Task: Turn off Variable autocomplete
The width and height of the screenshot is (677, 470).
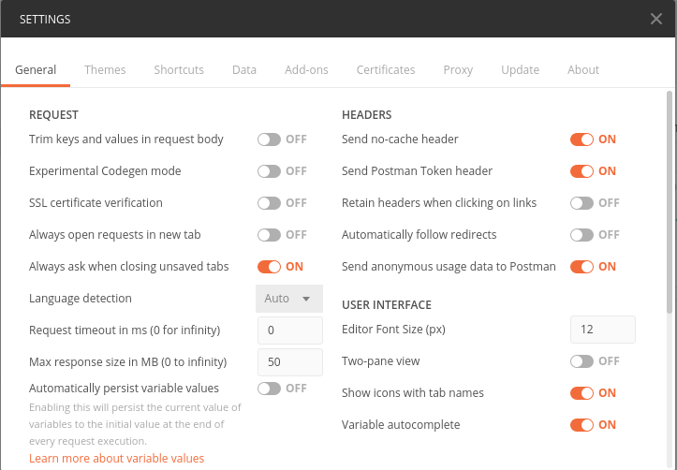Action: coord(581,425)
